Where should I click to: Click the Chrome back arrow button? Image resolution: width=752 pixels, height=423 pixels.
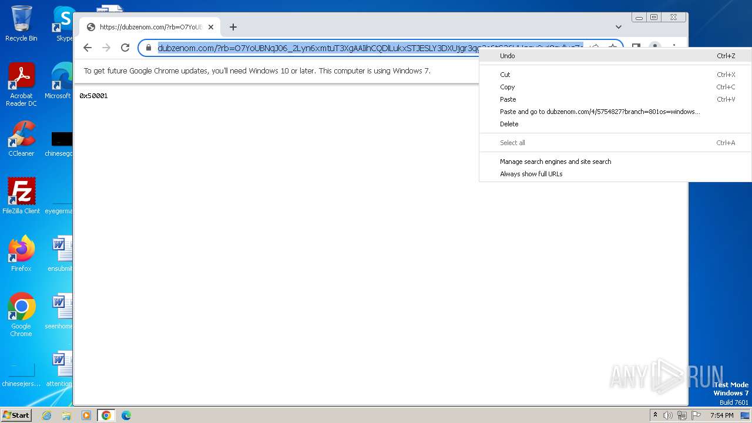pyautogui.click(x=88, y=48)
